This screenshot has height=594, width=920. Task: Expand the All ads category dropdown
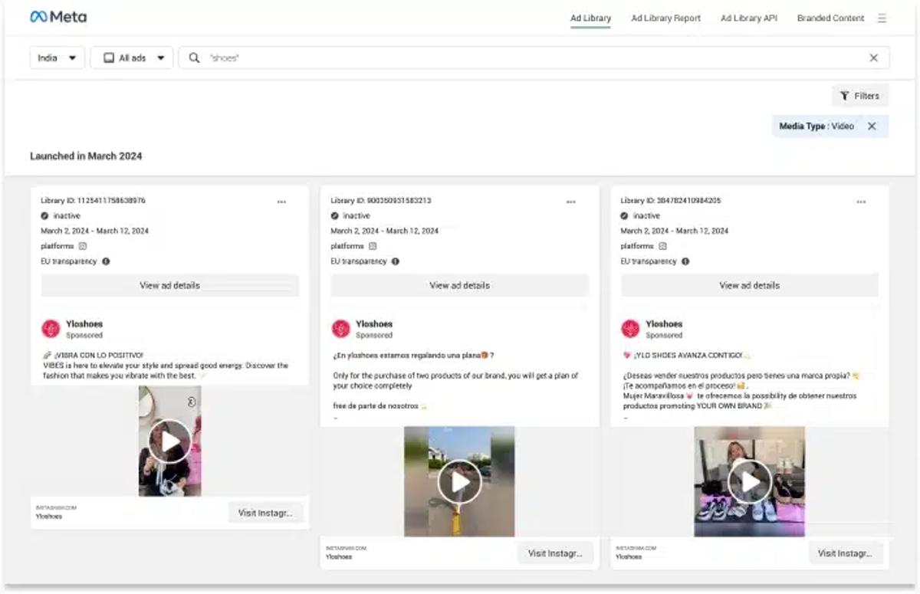[x=131, y=57]
